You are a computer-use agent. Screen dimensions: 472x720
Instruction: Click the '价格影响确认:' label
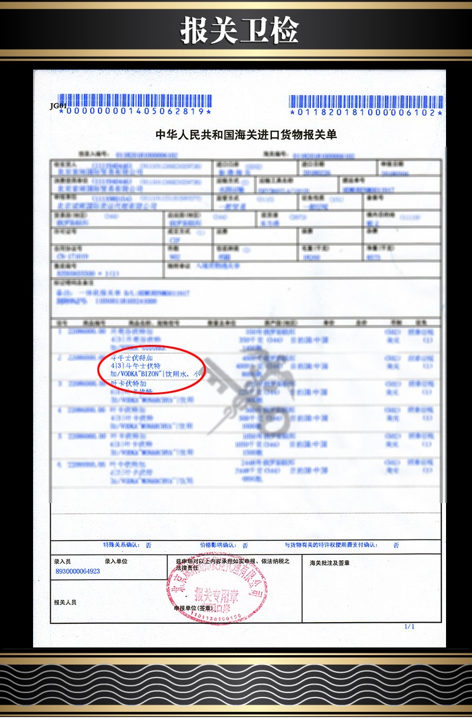coord(218,545)
